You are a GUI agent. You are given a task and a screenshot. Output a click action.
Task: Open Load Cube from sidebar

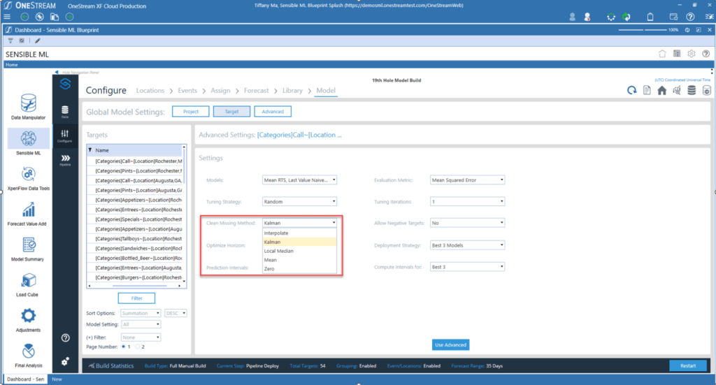(x=27, y=284)
